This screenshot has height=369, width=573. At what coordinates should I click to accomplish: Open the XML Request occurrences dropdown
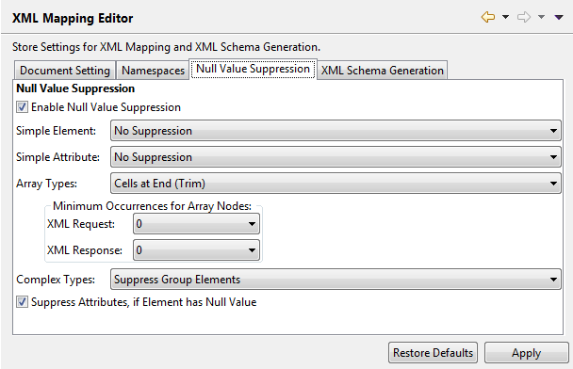pyautogui.click(x=196, y=224)
